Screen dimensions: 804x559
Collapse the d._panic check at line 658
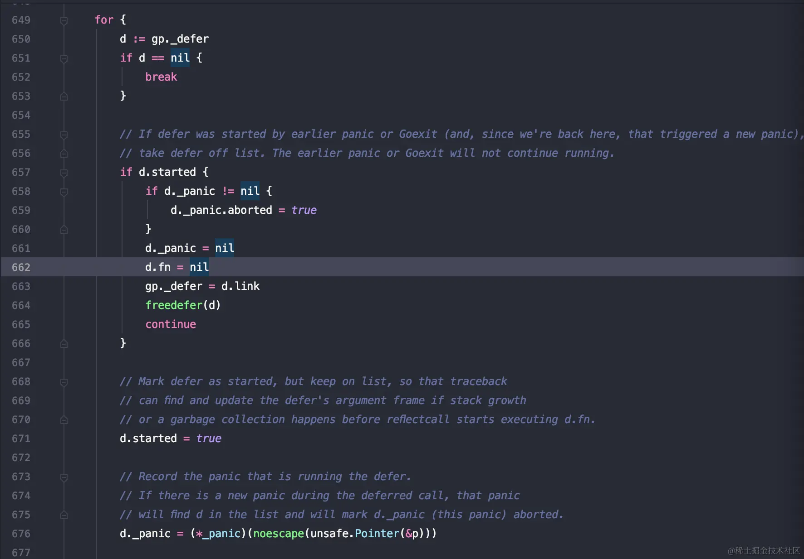click(x=64, y=192)
